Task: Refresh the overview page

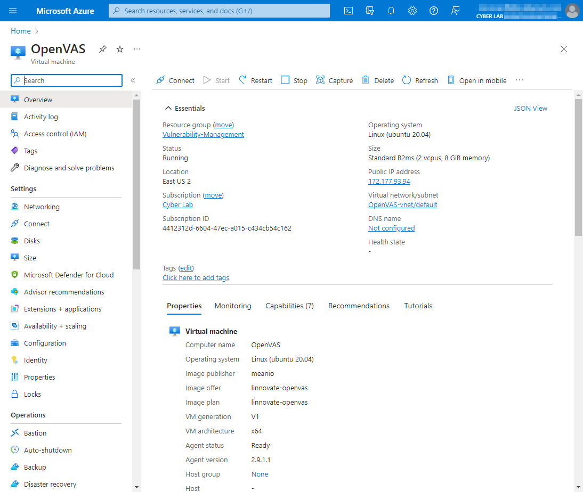Action: (420, 80)
